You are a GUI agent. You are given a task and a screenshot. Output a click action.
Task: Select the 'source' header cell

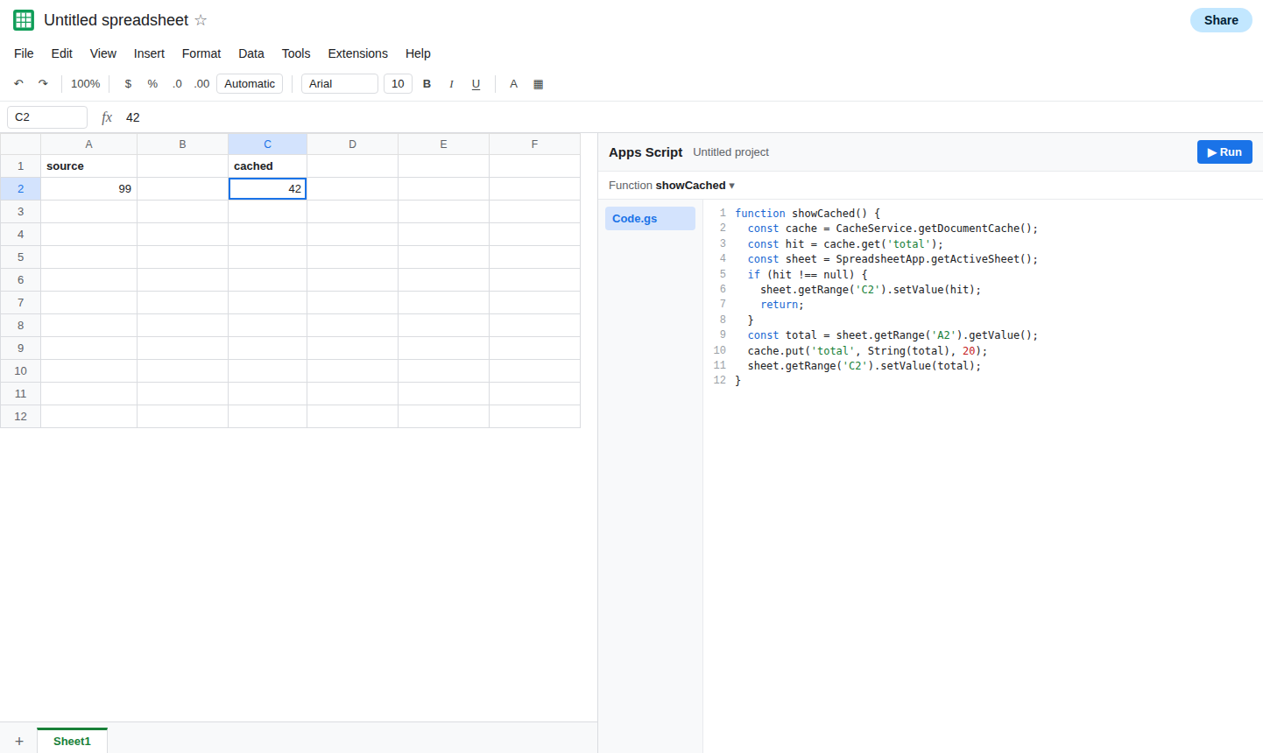coord(89,166)
